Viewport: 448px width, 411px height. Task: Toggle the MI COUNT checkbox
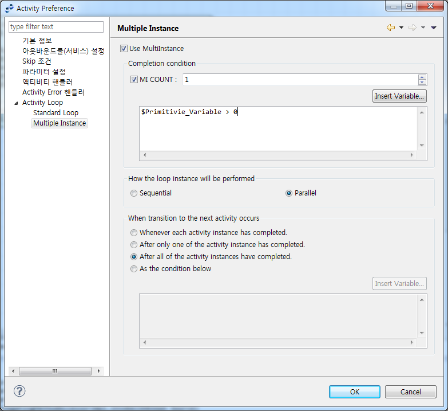pyautogui.click(x=134, y=79)
